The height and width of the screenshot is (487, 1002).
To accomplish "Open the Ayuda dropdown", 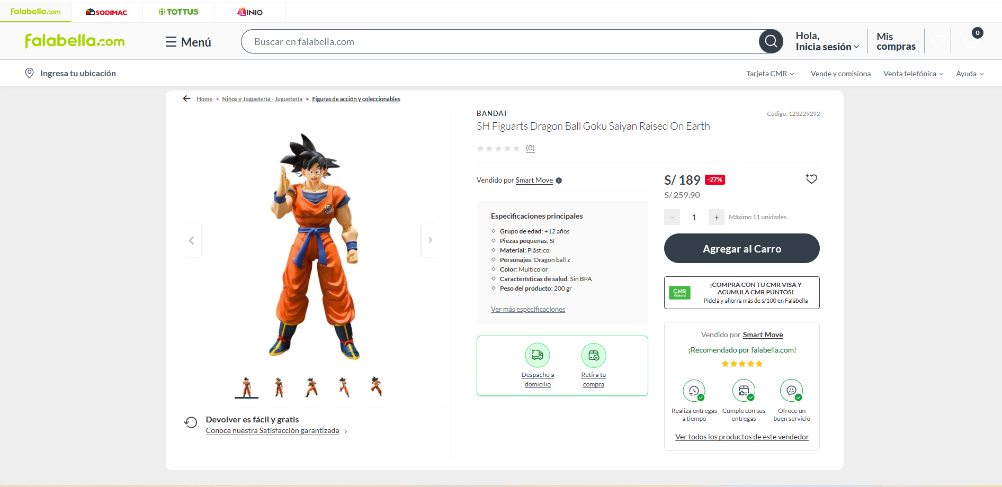I will [x=969, y=74].
